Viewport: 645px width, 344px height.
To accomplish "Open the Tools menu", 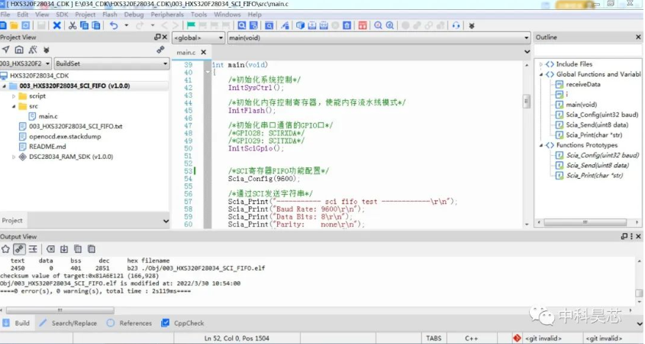I will click(198, 15).
